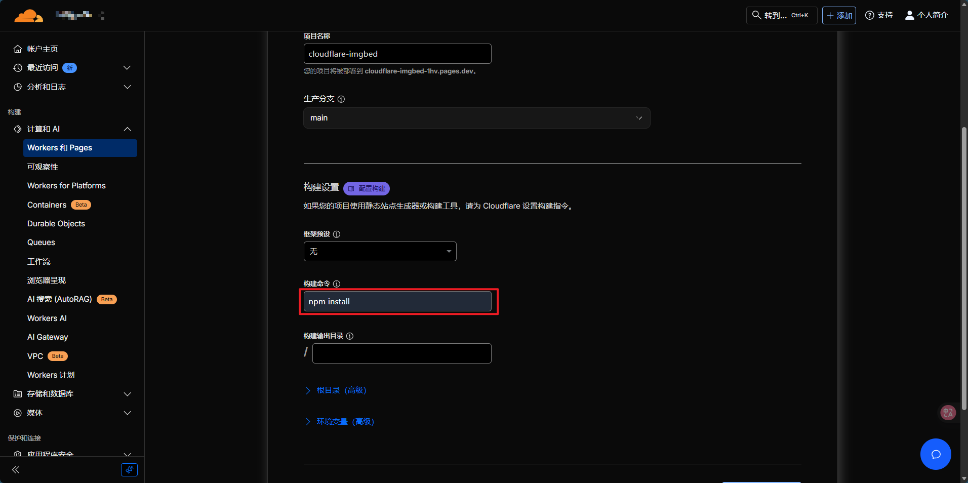Open AI 搜索 (AutoRAG) menu item
968x483 pixels.
[72, 299]
